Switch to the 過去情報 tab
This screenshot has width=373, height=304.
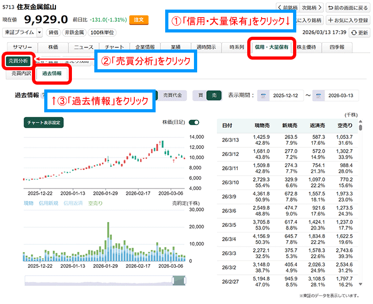[x=52, y=73]
